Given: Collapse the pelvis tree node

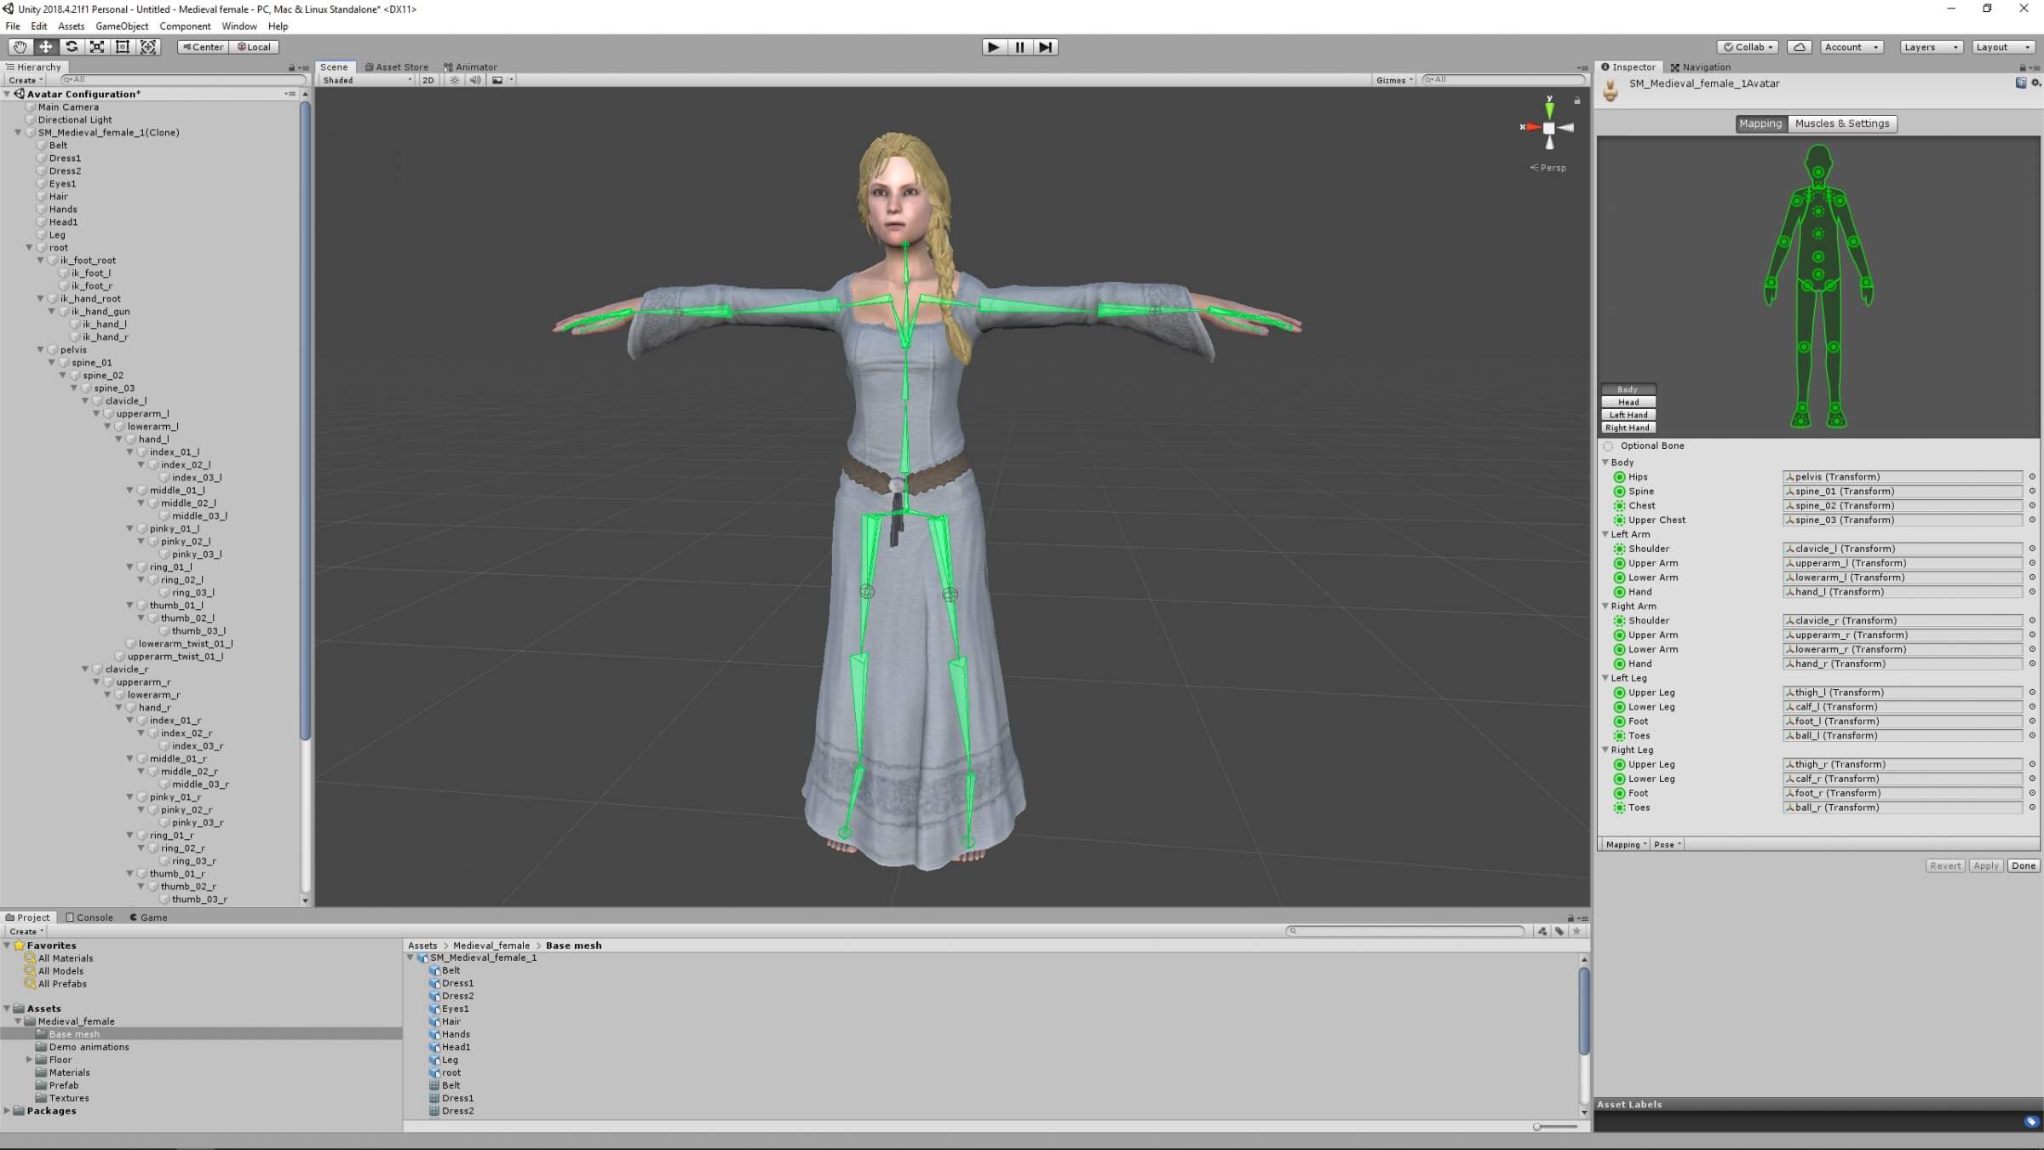Looking at the screenshot, I should point(40,350).
